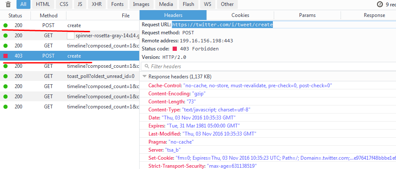Select the 403 POST create request
Screen dimensions: 396x169
(x=70, y=56)
